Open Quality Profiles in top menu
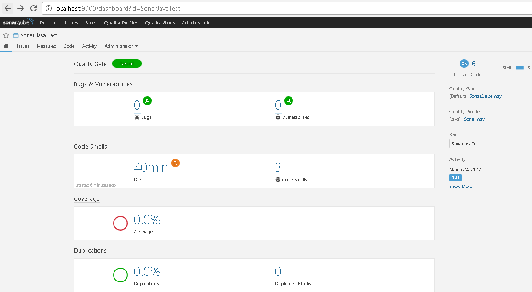 pyautogui.click(x=120, y=23)
